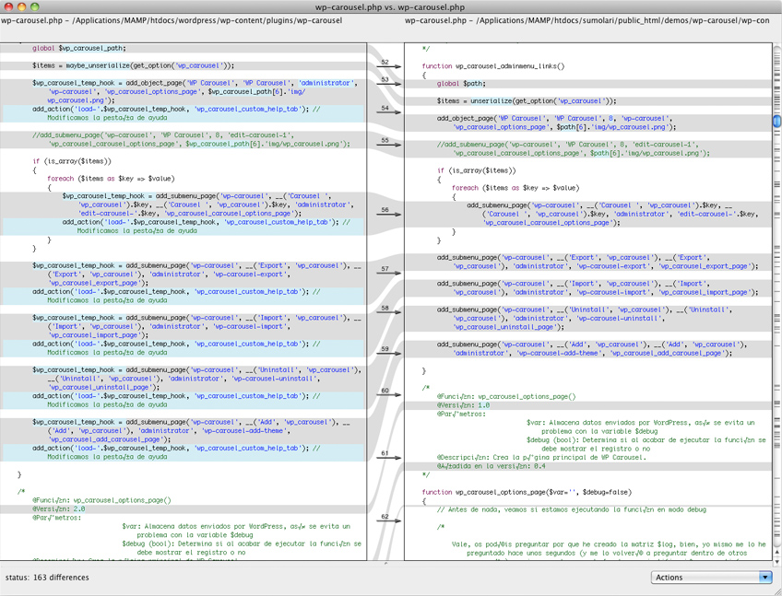Click the right file path containing sumolari/public_html
782x596 pixels.
587,20
